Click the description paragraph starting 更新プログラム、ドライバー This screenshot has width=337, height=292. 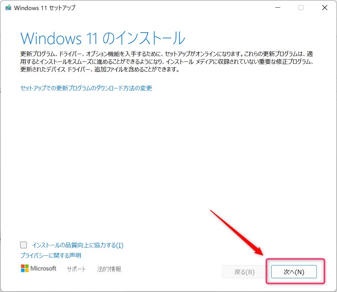(167, 61)
